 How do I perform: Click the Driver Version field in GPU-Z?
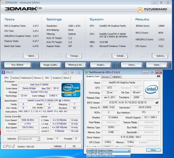(x=131, y=137)
